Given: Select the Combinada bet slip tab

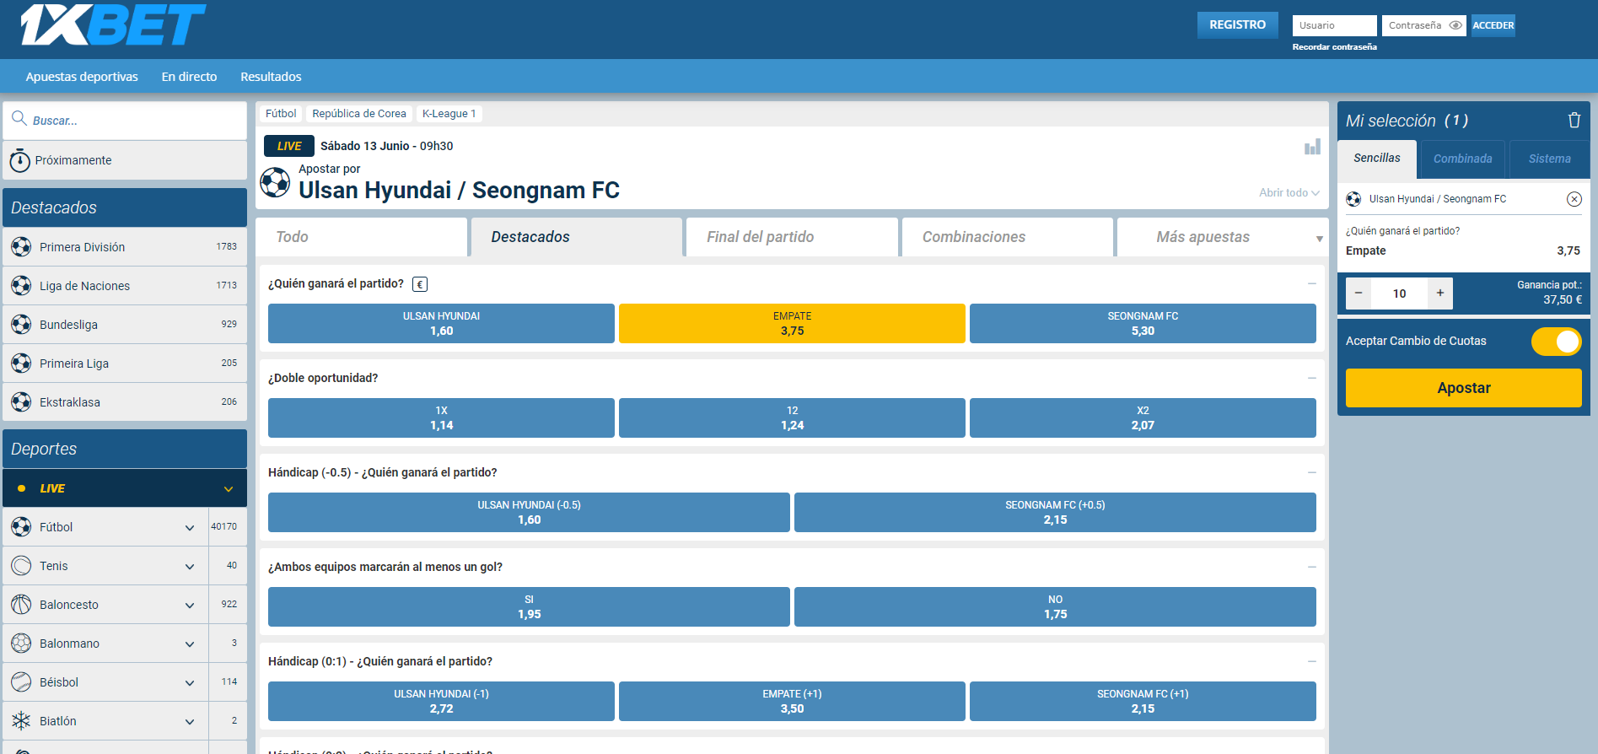Looking at the screenshot, I should [1463, 159].
